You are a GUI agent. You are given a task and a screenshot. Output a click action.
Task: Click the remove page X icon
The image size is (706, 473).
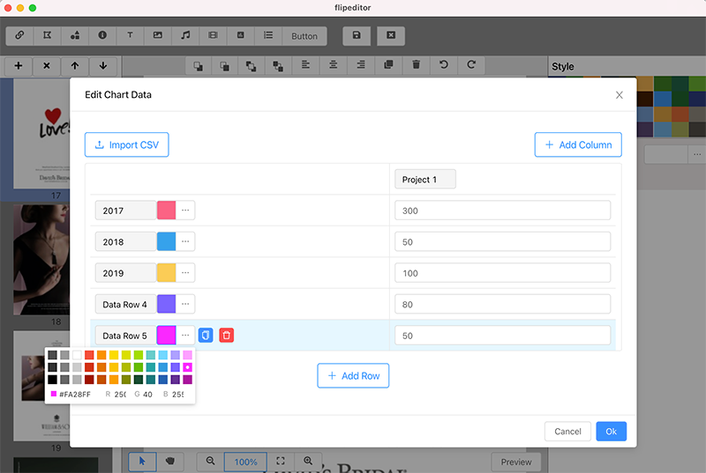click(47, 66)
